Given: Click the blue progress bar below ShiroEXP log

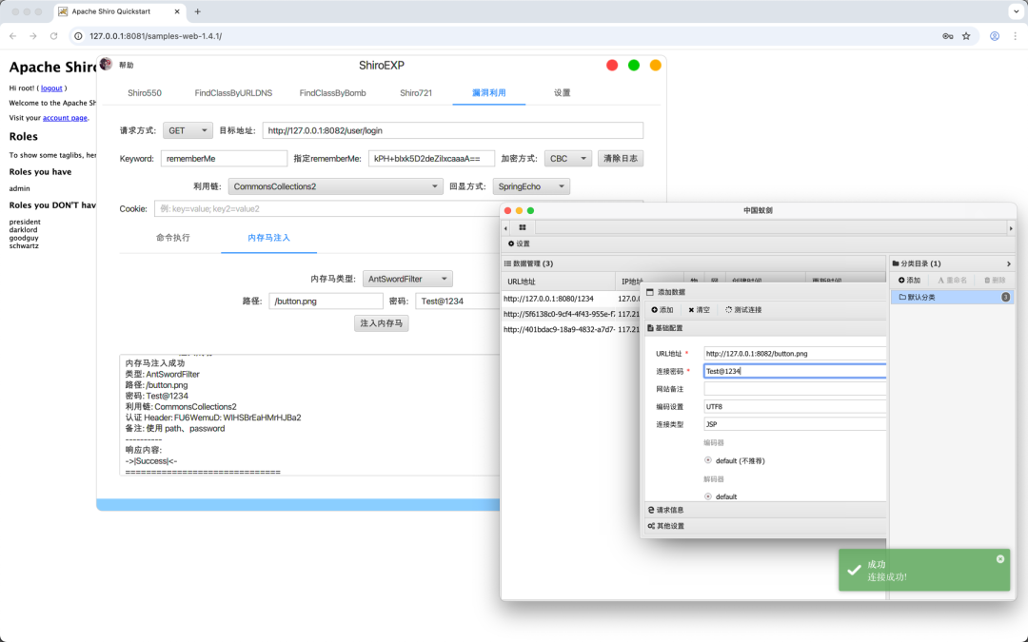Looking at the screenshot, I should (298, 504).
